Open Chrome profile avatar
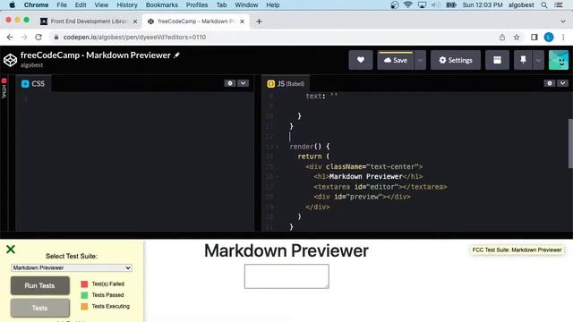Screen dimensions: 573x322 pos(549,38)
